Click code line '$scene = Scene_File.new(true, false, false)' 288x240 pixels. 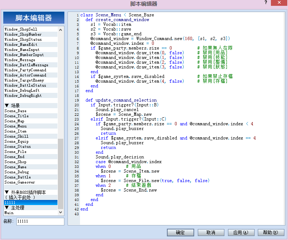[155, 181]
